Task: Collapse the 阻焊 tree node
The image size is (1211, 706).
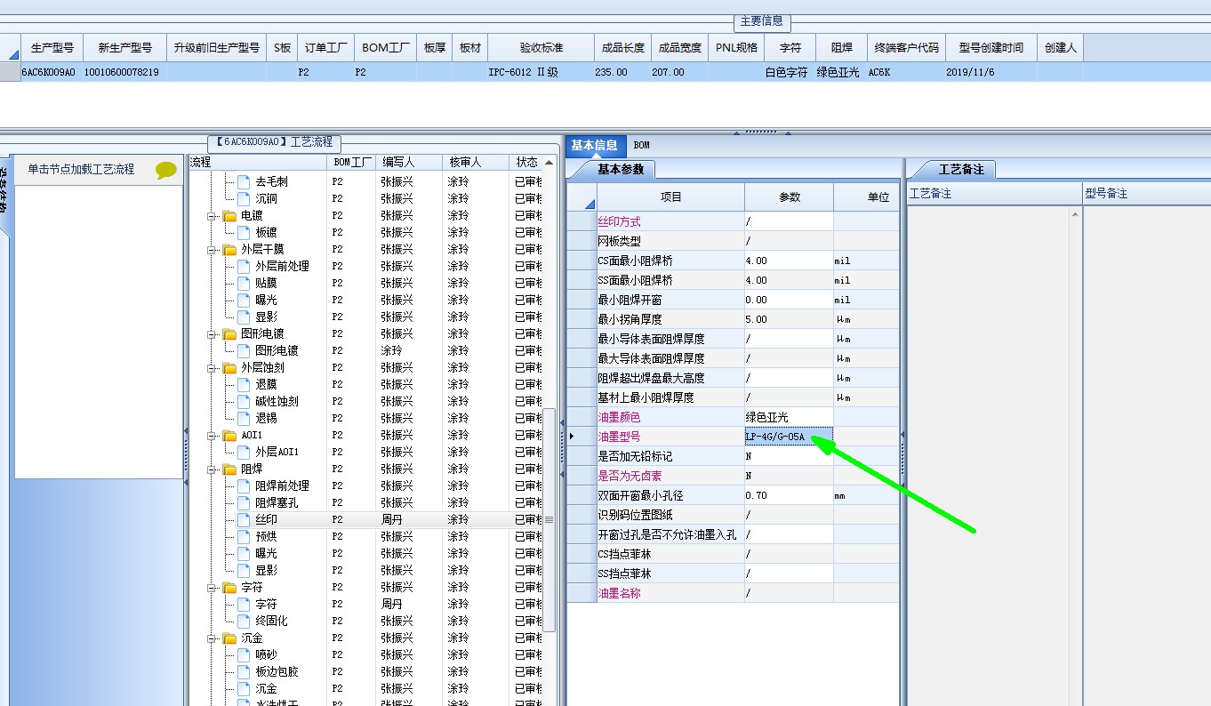Action: coord(213,469)
